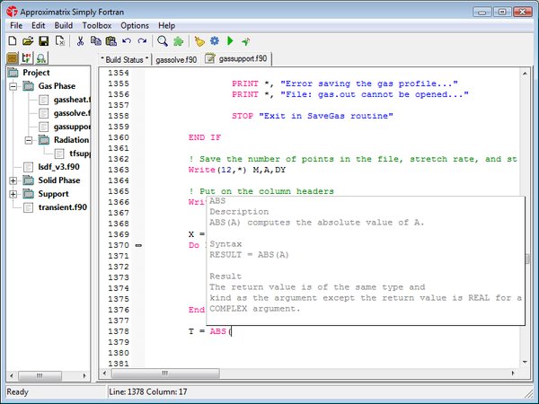The width and height of the screenshot is (539, 404).
Task: Collapse the Radiation subfolder
Action: click(x=29, y=140)
